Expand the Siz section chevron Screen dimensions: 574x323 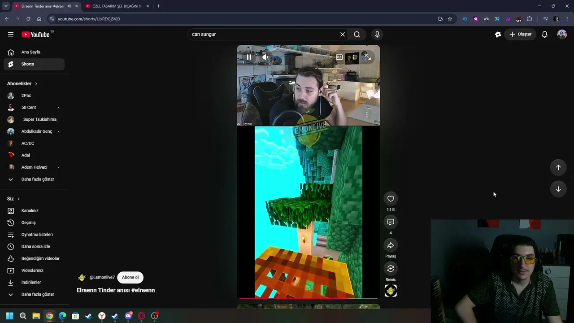18,199
